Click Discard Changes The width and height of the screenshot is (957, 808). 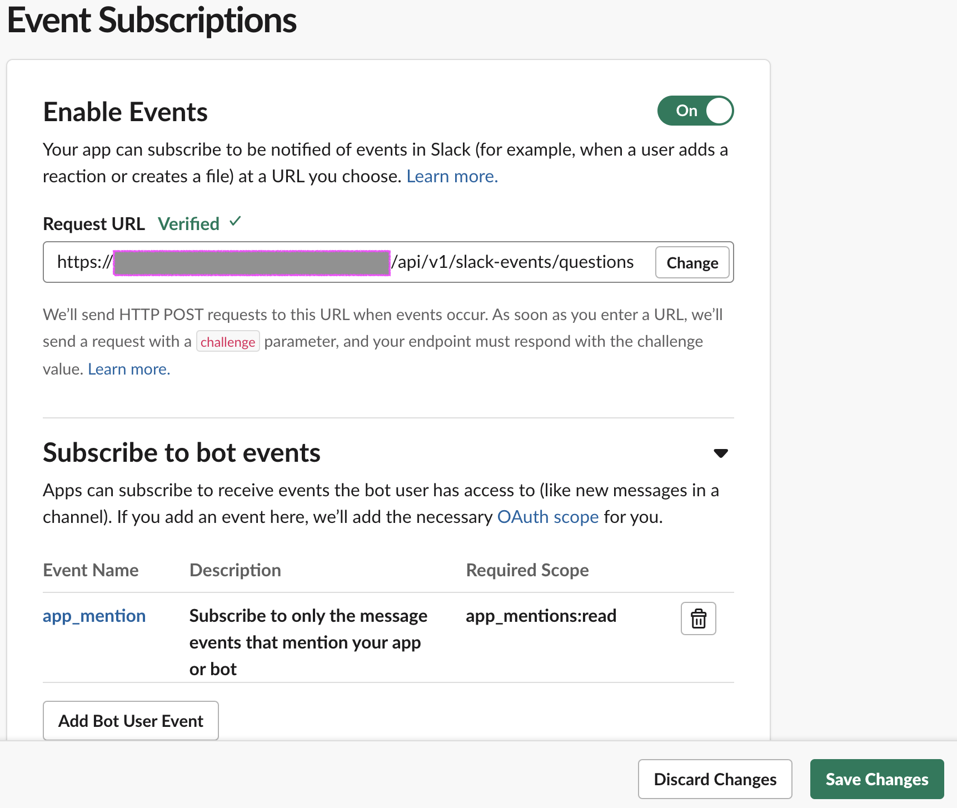tap(715, 779)
